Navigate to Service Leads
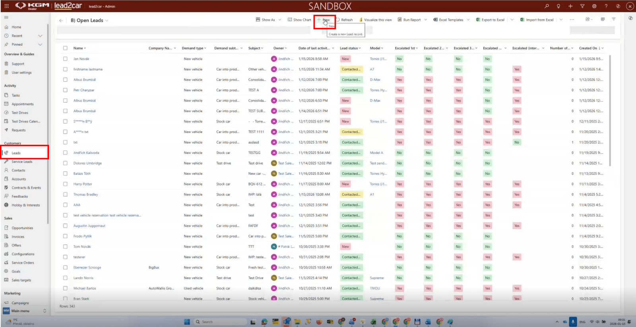 [x=22, y=162]
